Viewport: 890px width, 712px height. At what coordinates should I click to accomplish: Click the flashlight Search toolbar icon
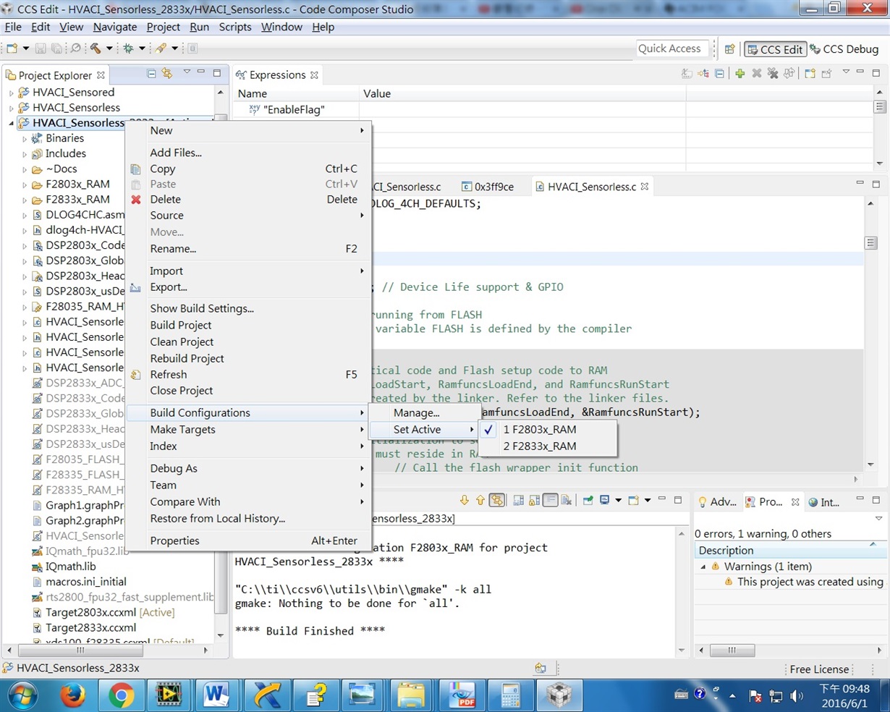(161, 48)
